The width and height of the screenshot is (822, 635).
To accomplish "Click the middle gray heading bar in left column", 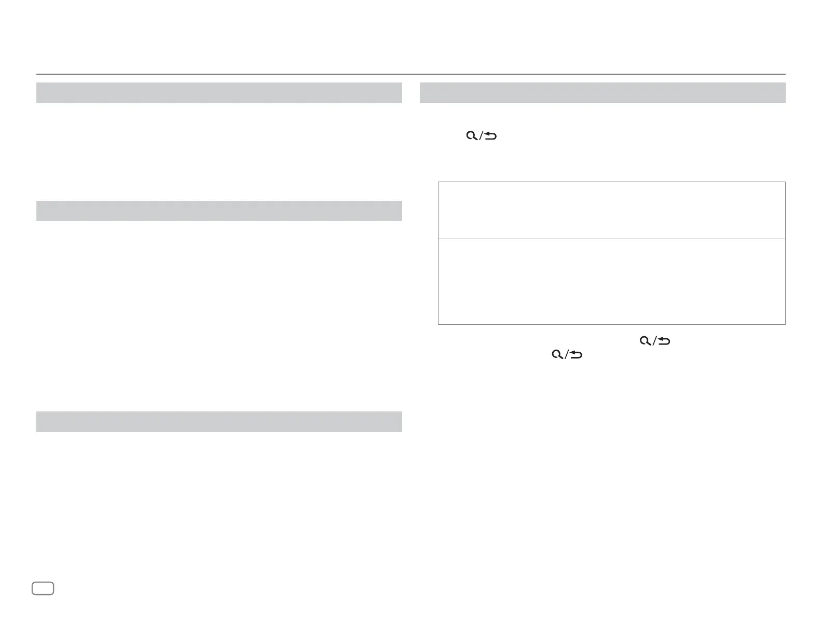I will (x=219, y=211).
